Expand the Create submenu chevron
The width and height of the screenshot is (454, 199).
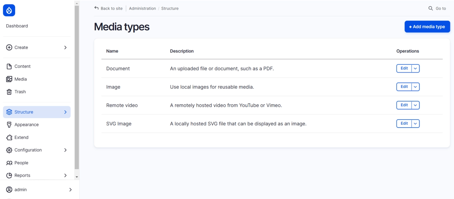click(x=65, y=47)
